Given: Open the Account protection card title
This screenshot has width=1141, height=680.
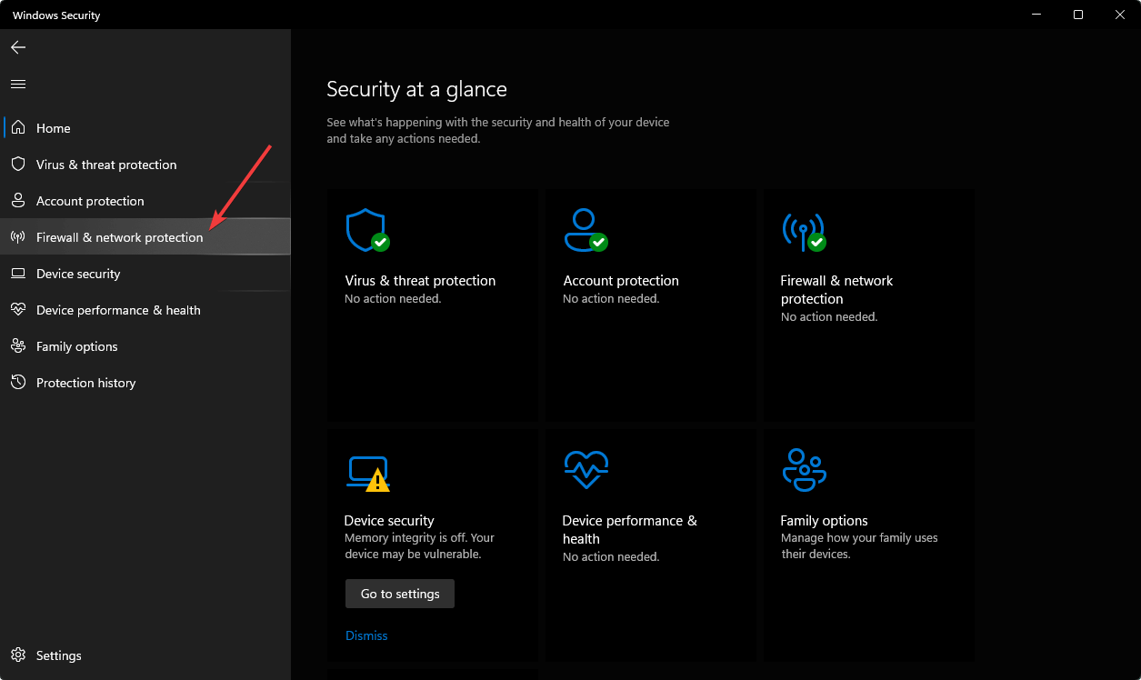Looking at the screenshot, I should pos(621,281).
